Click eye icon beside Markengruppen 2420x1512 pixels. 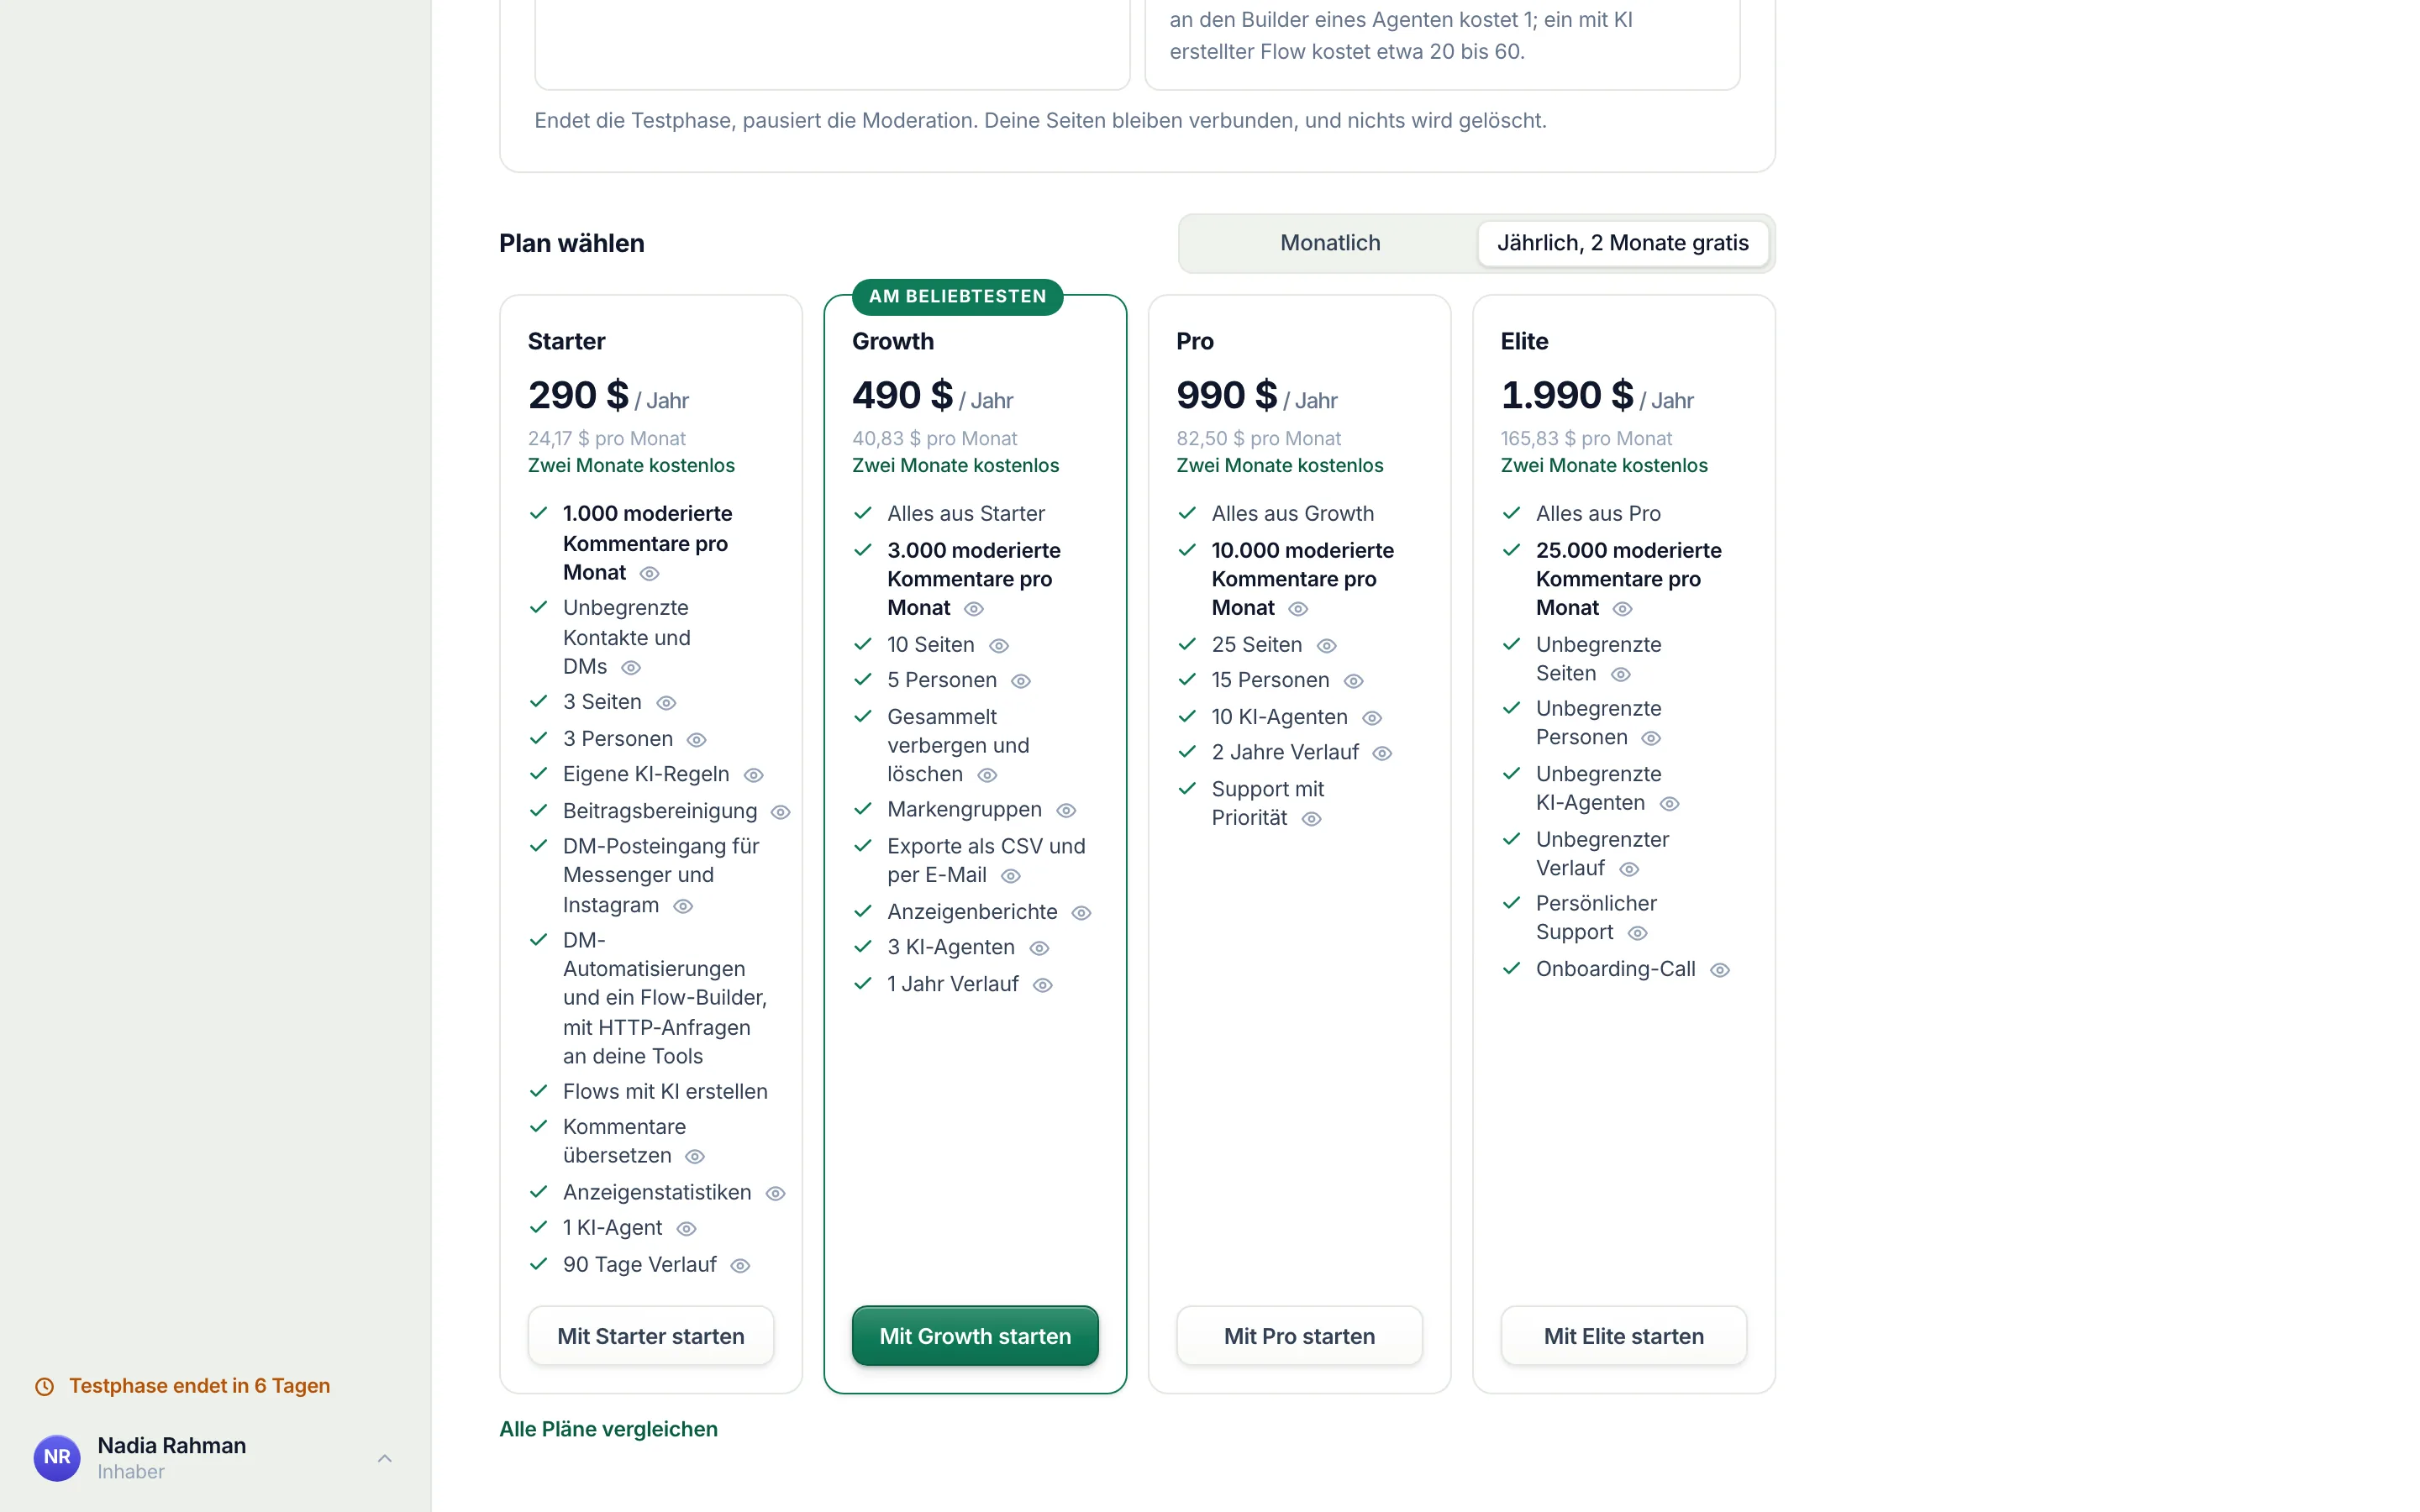(1066, 810)
